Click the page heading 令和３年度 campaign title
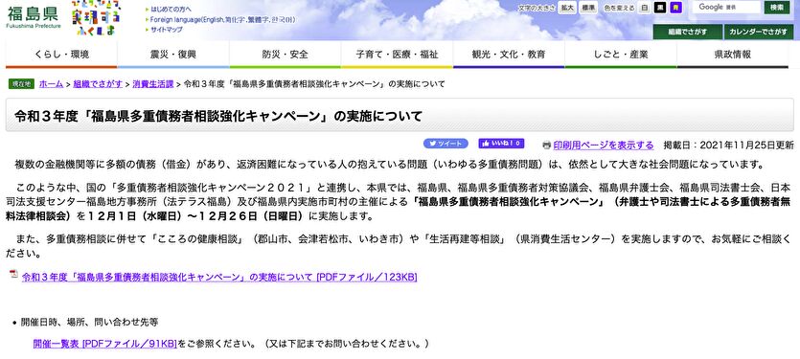Viewport: 800px width, 359px height. click(217, 116)
